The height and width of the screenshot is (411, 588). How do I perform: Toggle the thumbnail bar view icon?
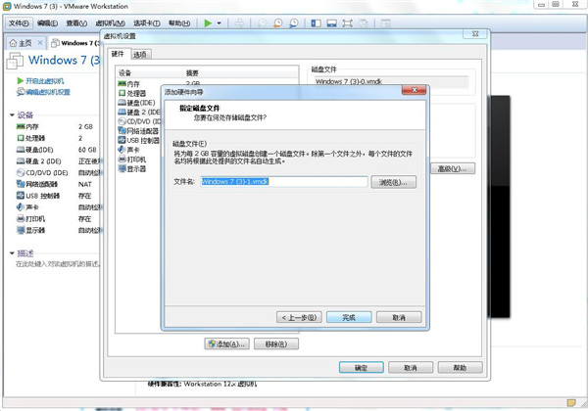(x=331, y=23)
